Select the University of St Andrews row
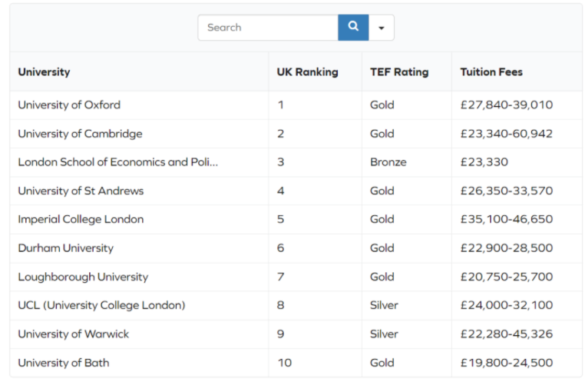This screenshot has height=382, width=585. point(81,191)
